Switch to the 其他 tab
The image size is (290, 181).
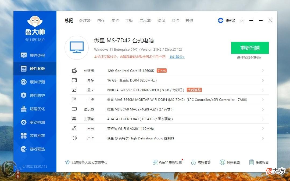(x=189, y=20)
